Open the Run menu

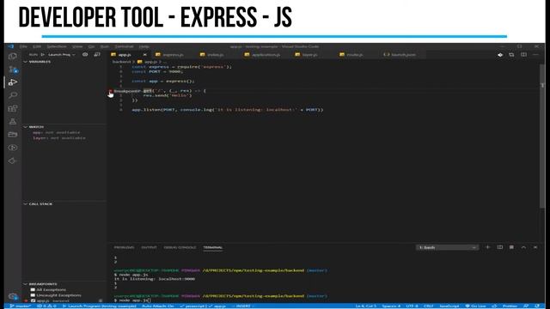click(105, 46)
